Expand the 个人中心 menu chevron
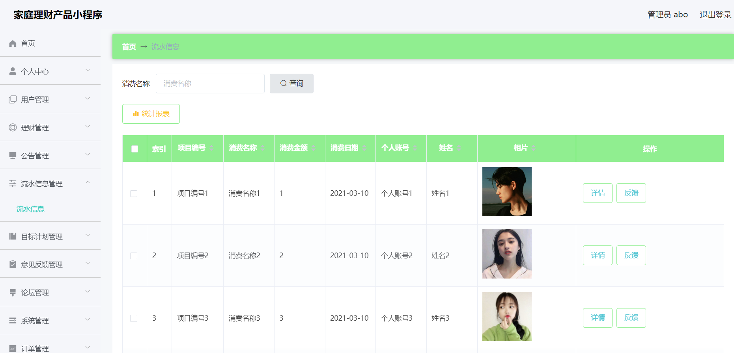 (x=88, y=70)
